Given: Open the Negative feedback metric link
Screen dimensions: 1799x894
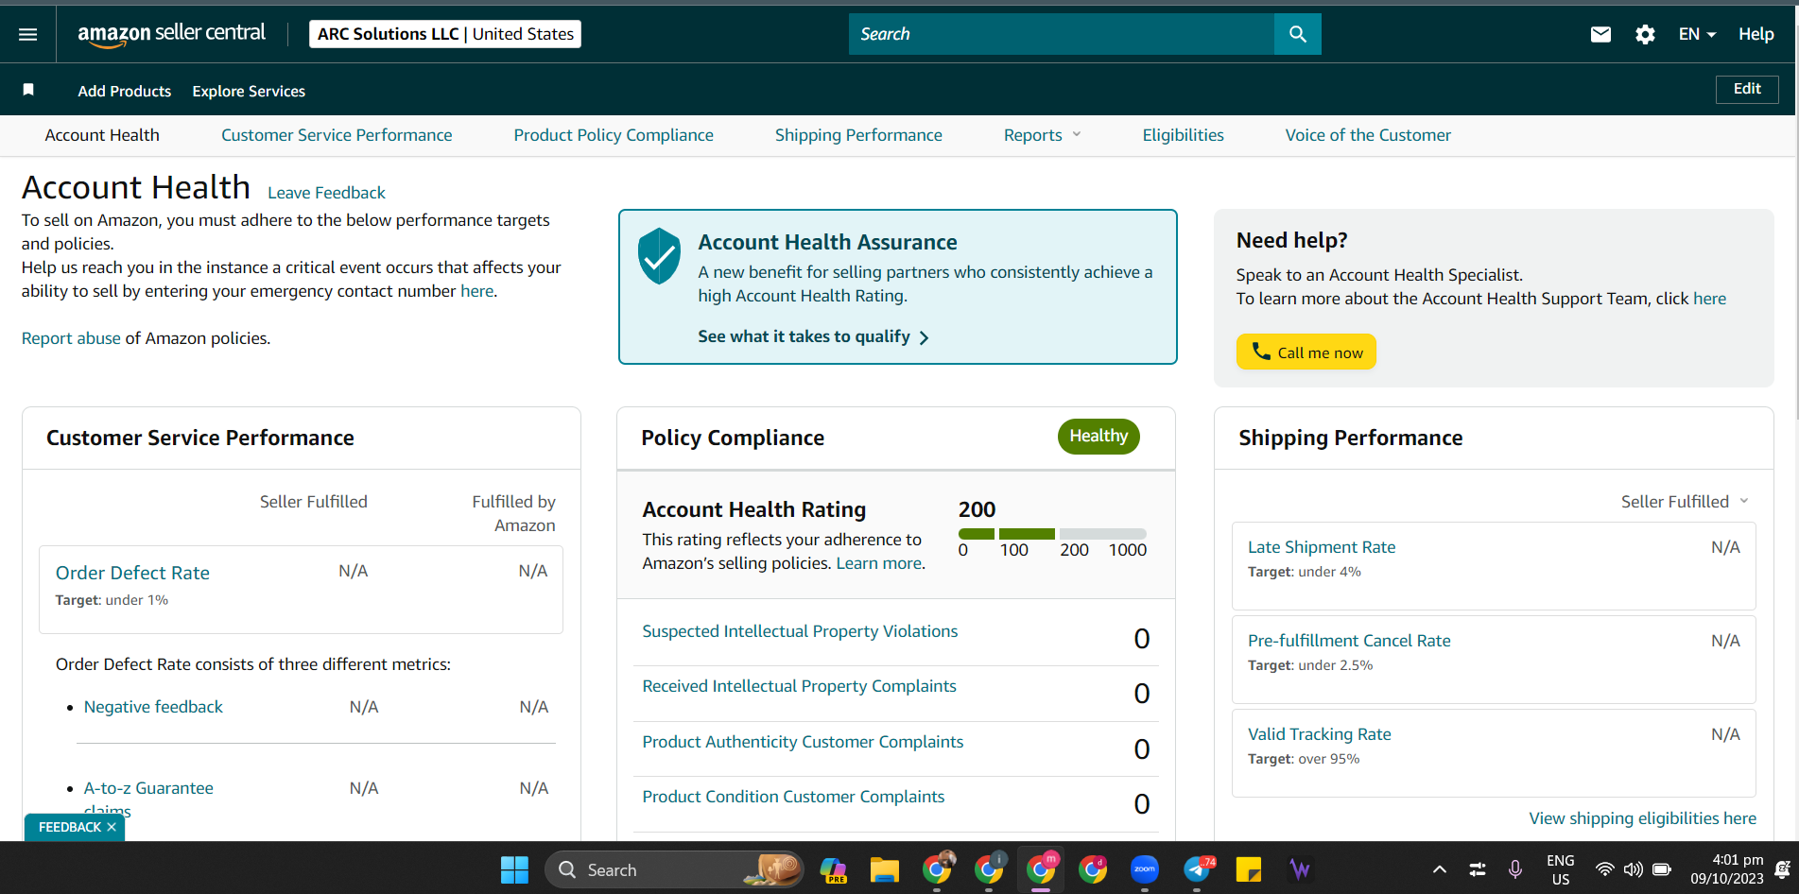Looking at the screenshot, I should [x=153, y=707].
